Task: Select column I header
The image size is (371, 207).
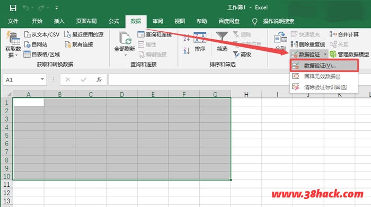Action: (277, 95)
